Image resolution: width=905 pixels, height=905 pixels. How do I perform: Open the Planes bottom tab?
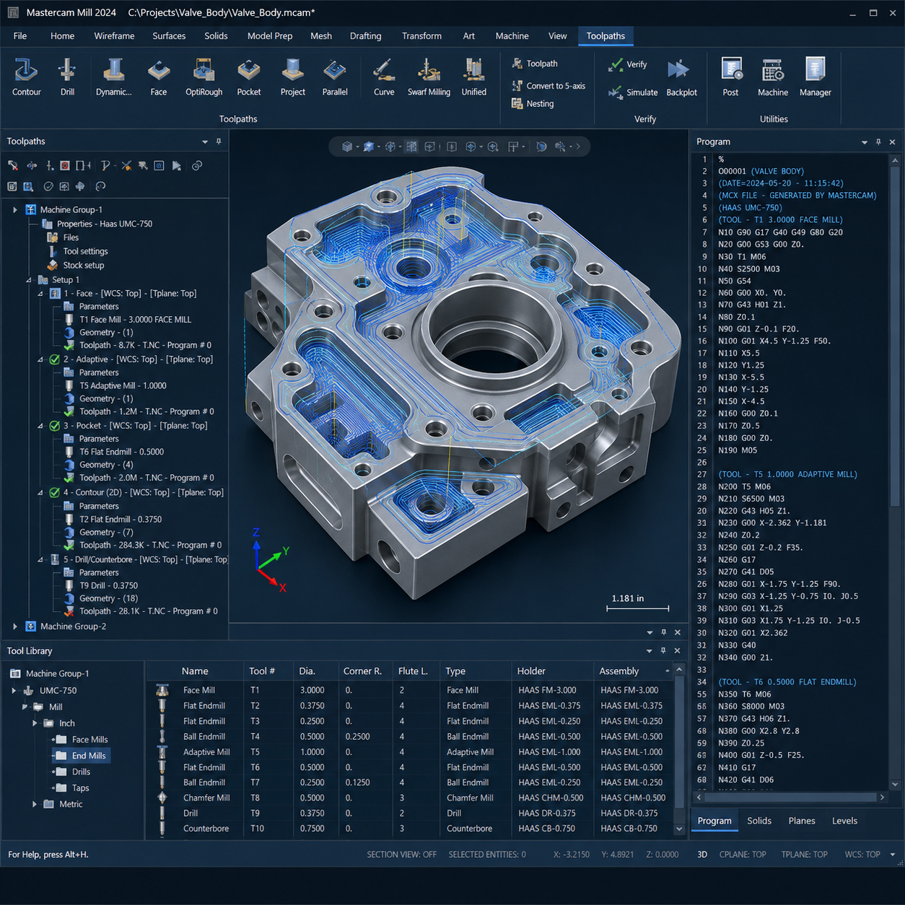(x=802, y=821)
